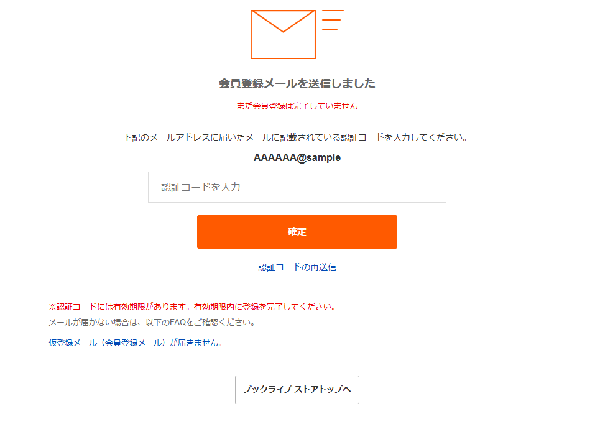595x429 pixels.
Task: Click the orange envelope icon
Action: (x=283, y=33)
